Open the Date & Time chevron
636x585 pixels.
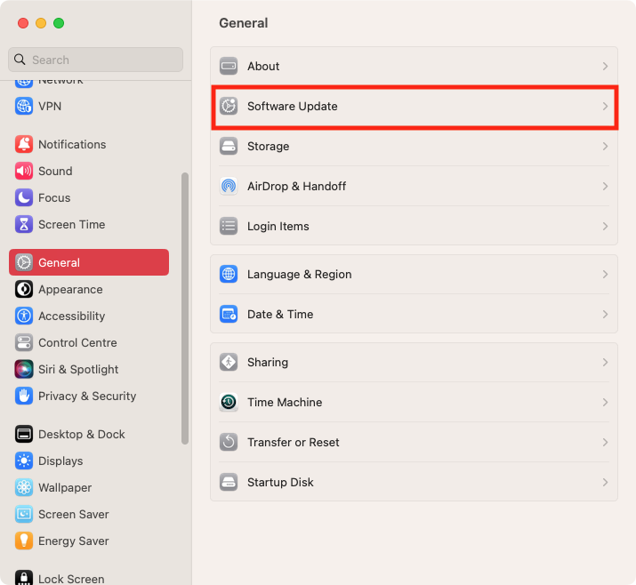(x=605, y=314)
